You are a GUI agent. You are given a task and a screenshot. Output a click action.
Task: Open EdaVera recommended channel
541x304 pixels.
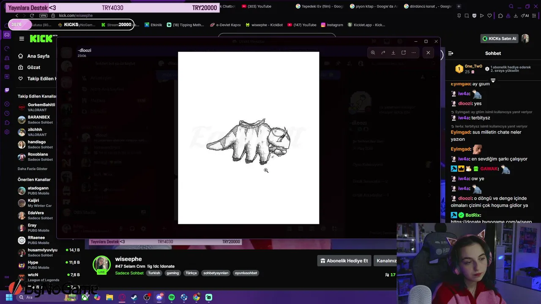tap(37, 215)
